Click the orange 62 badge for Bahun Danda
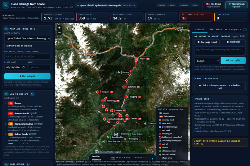Screen dimensions: 250x166 (x=11, y=134)
